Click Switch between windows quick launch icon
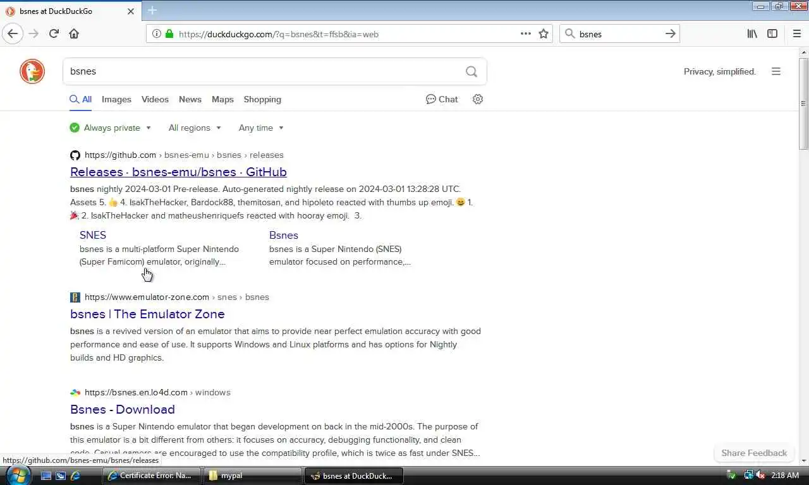The width and height of the screenshot is (809, 485). 61,476
